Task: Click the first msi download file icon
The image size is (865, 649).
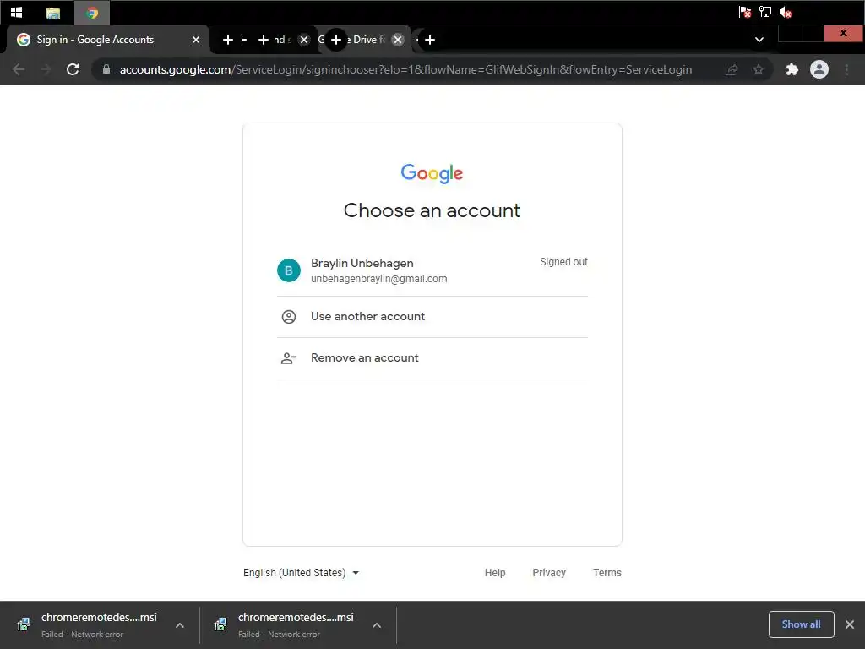Action: pos(24,624)
